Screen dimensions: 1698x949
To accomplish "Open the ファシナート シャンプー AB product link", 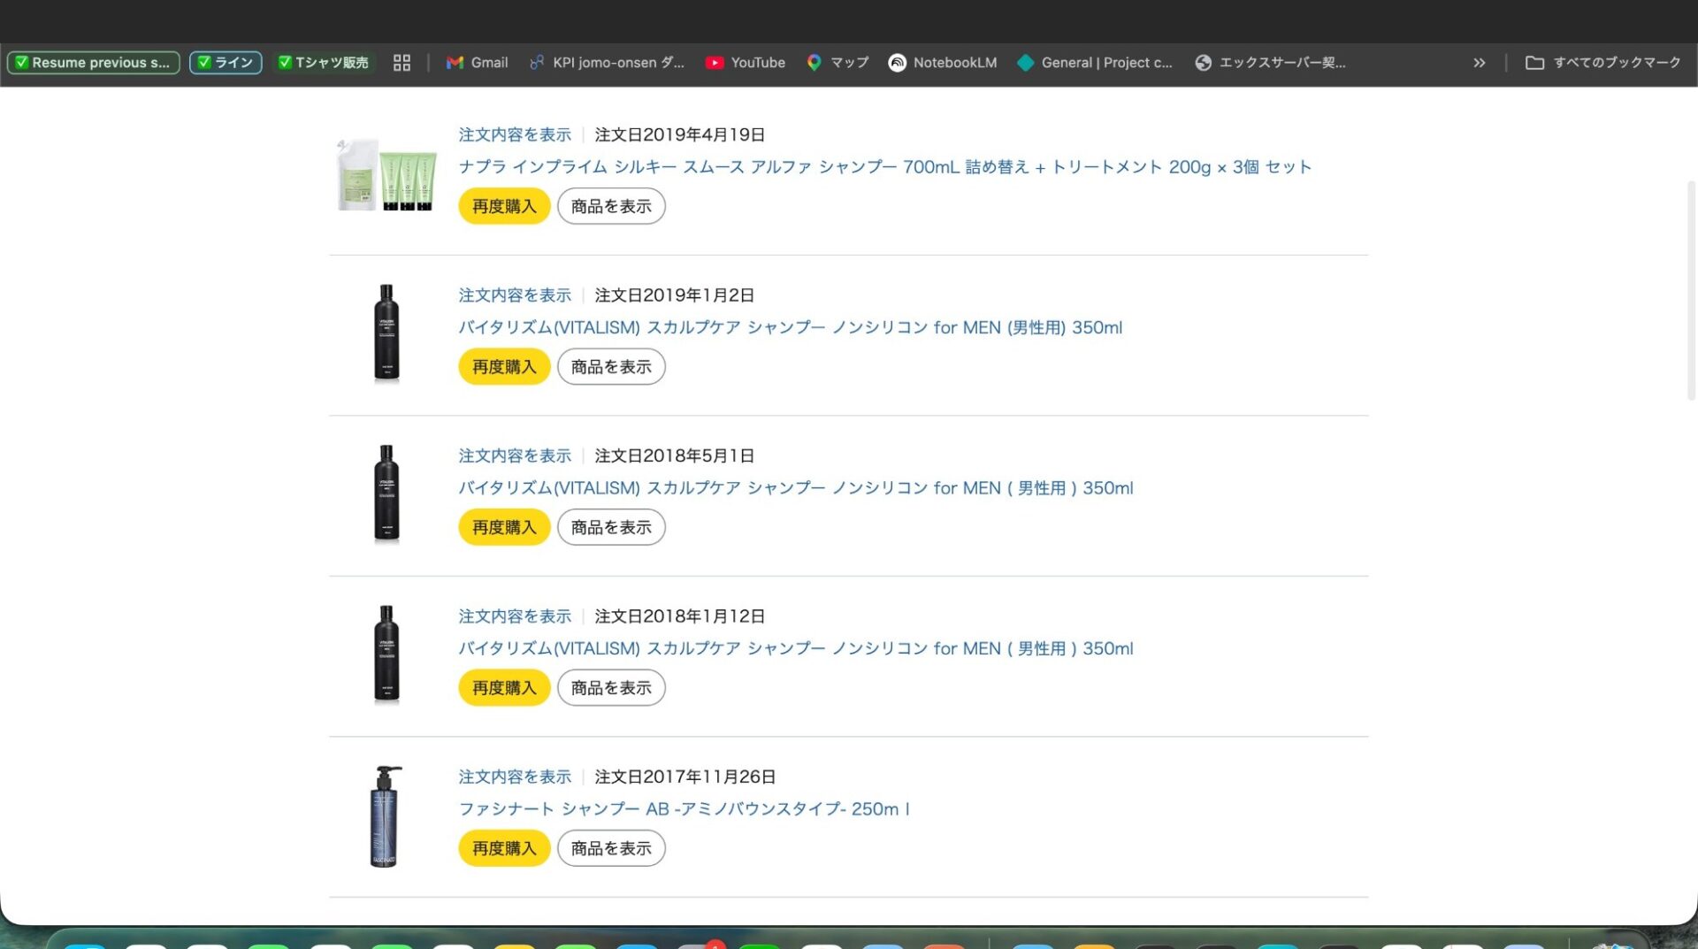I will click(x=684, y=809).
